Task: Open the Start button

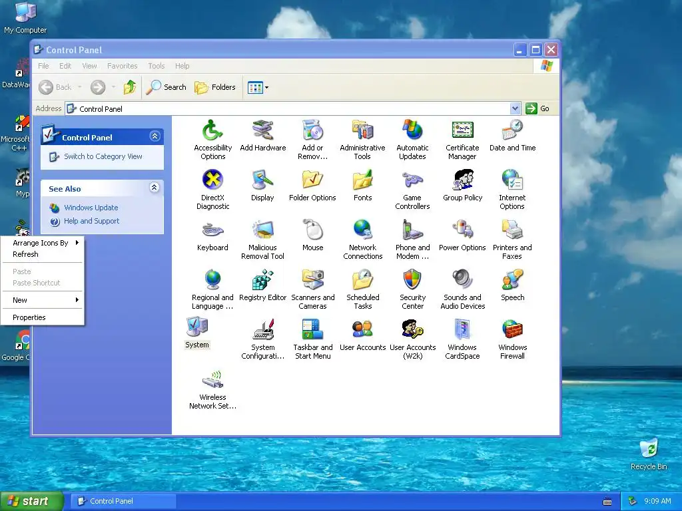Action: 31,501
